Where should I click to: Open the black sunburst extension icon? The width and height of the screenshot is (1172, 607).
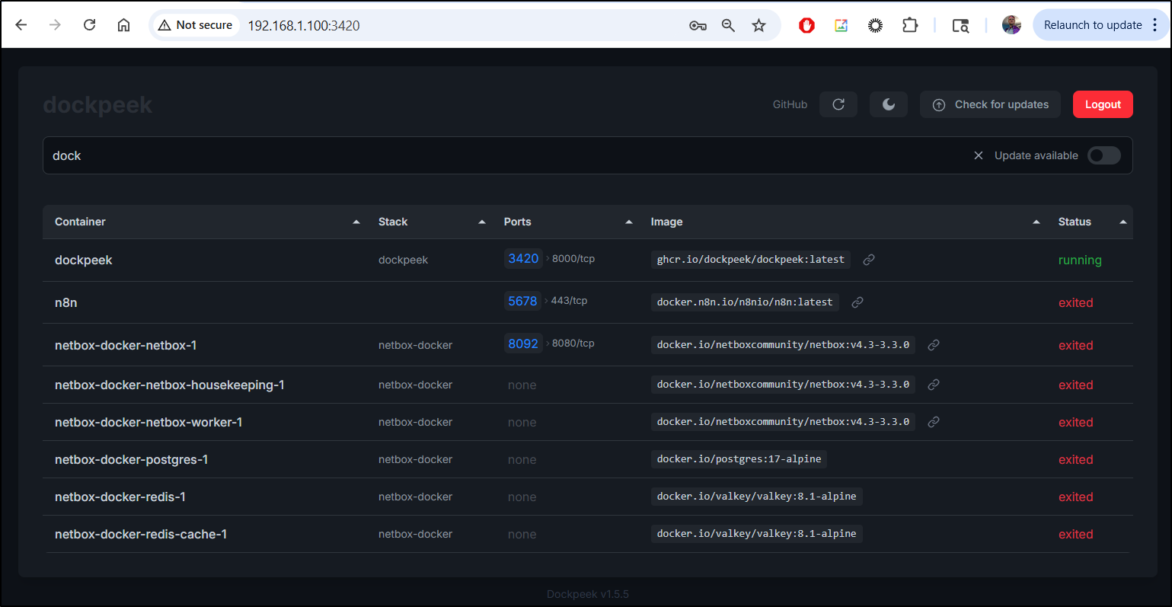tap(876, 25)
